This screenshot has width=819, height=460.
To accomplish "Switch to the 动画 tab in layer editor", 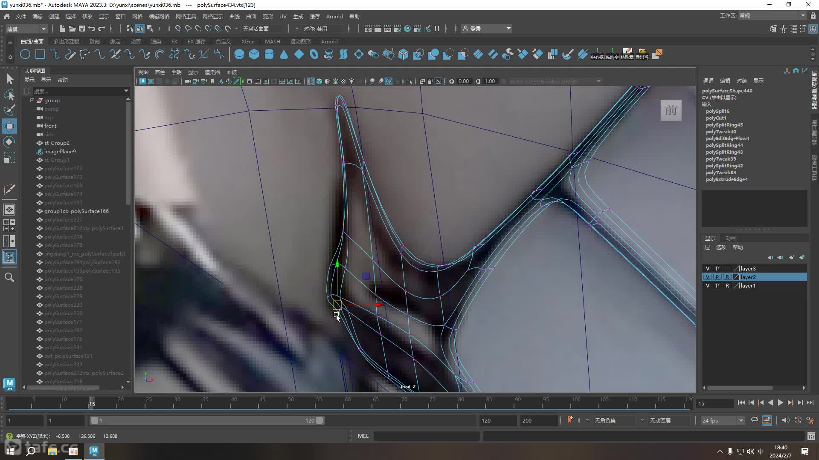I will tap(730, 238).
